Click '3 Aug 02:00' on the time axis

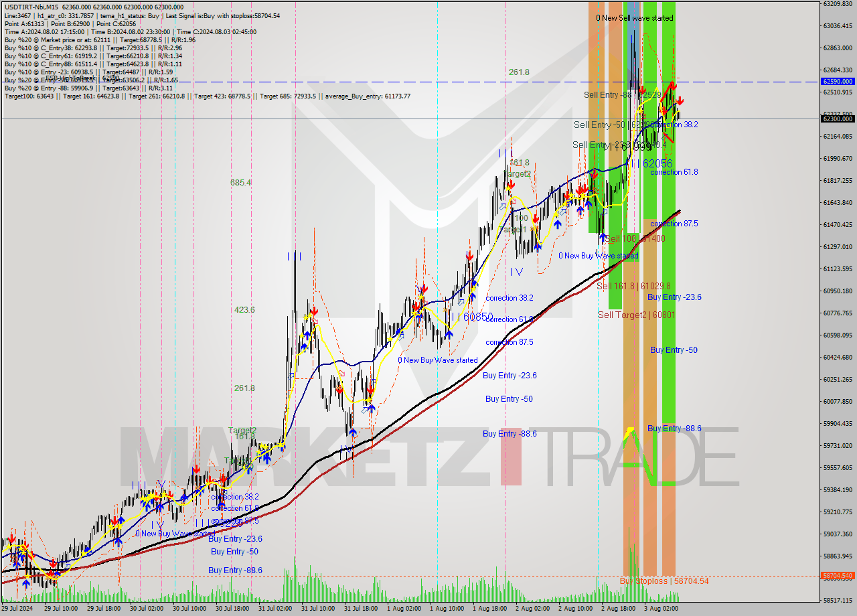[x=661, y=609]
